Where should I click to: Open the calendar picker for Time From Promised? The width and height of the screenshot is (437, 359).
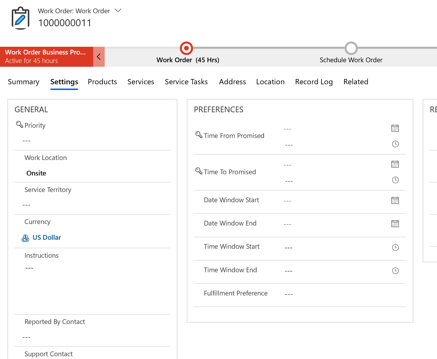coord(395,128)
